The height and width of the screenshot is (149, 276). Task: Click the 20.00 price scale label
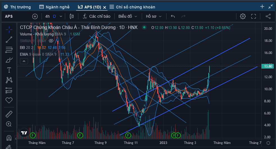(268, 29)
